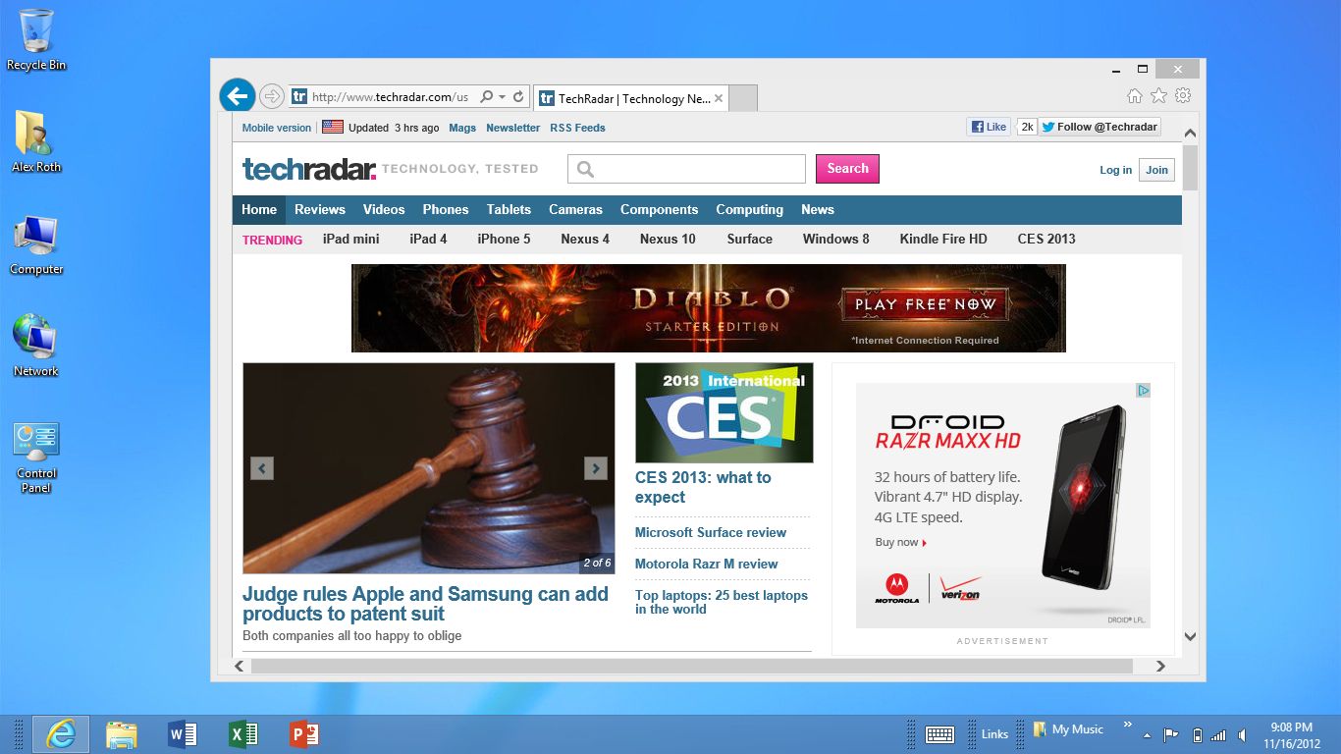
Task: Open CES 2013: what to expect
Action: tap(703, 487)
